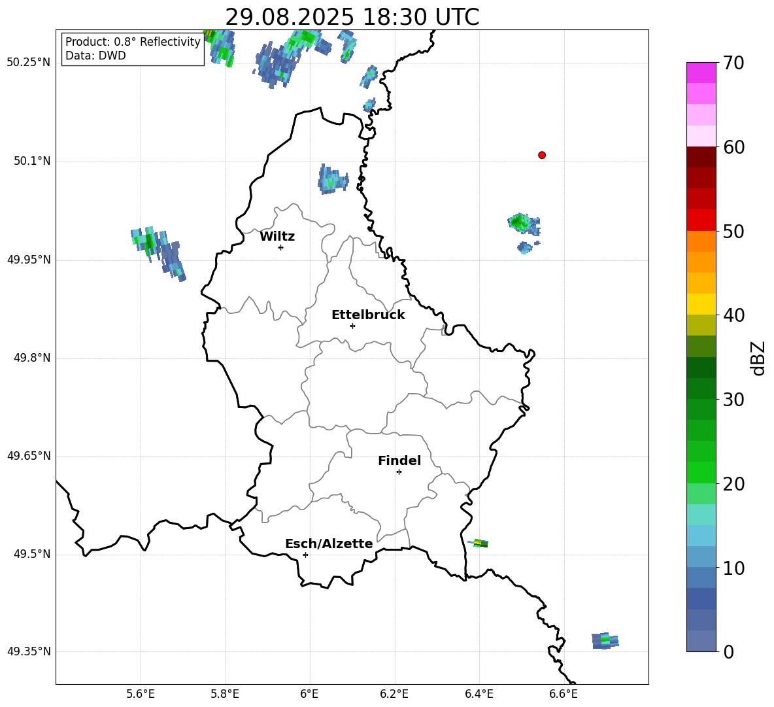The width and height of the screenshot is (774, 707).
Task: Click the 6.6°E longitude label
Action: [x=564, y=694]
